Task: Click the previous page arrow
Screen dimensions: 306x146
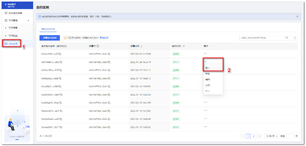Action: 242,136
